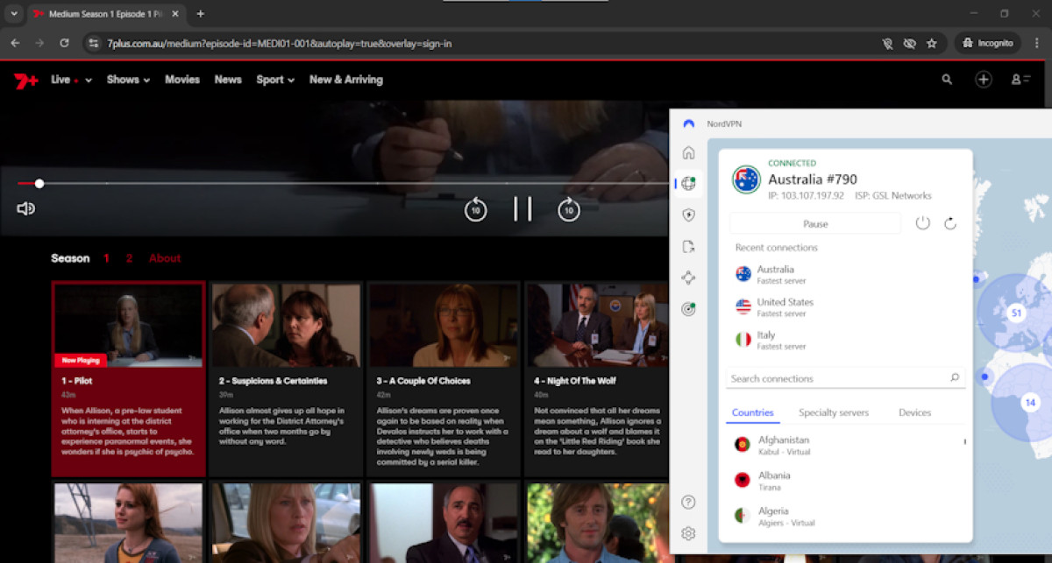Click the plus circle icon in 7plus header
1052x563 pixels.
pos(984,80)
